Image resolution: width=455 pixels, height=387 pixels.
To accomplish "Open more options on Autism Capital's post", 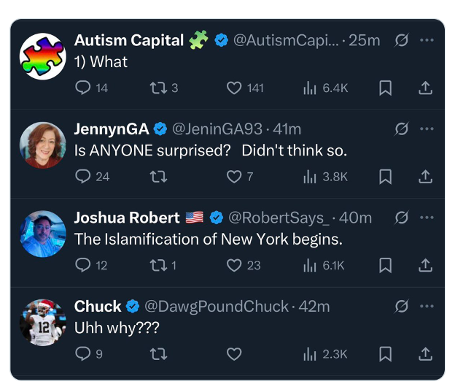I will pos(427,41).
